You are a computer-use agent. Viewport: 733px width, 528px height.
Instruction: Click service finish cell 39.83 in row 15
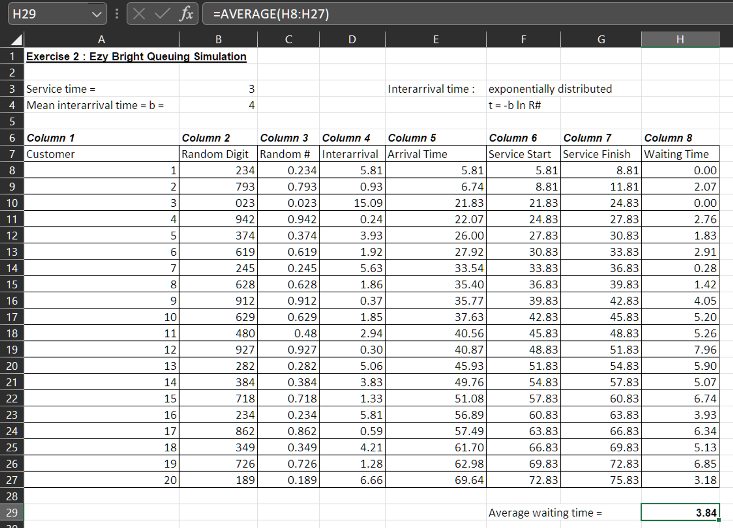click(601, 284)
